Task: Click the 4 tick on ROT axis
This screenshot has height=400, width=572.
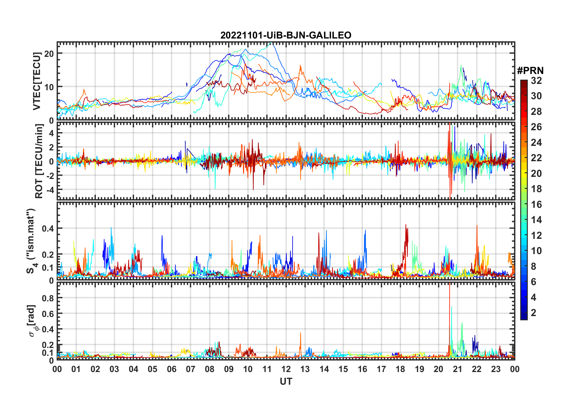Action: pos(52,133)
